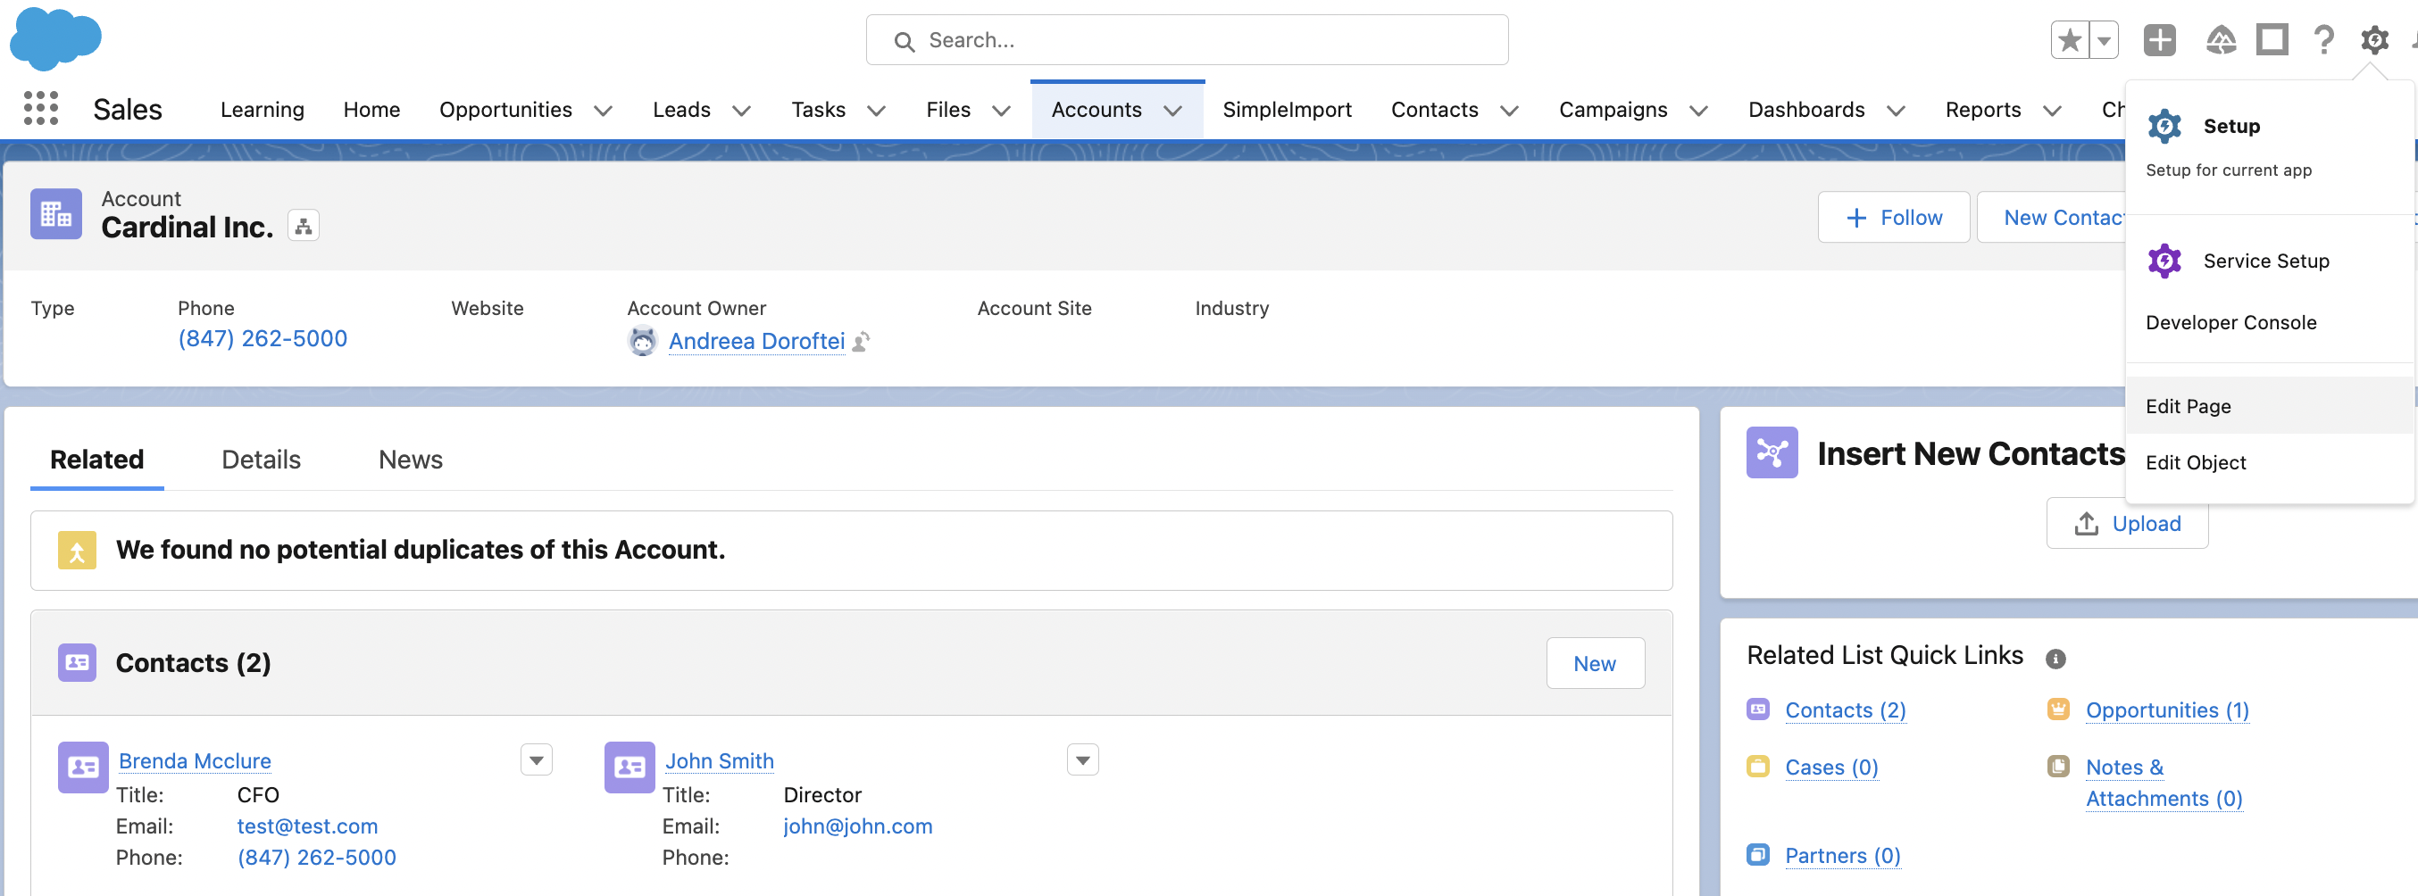Click the account phone number (847) 262-5000
The height and width of the screenshot is (896, 2418).
point(262,339)
